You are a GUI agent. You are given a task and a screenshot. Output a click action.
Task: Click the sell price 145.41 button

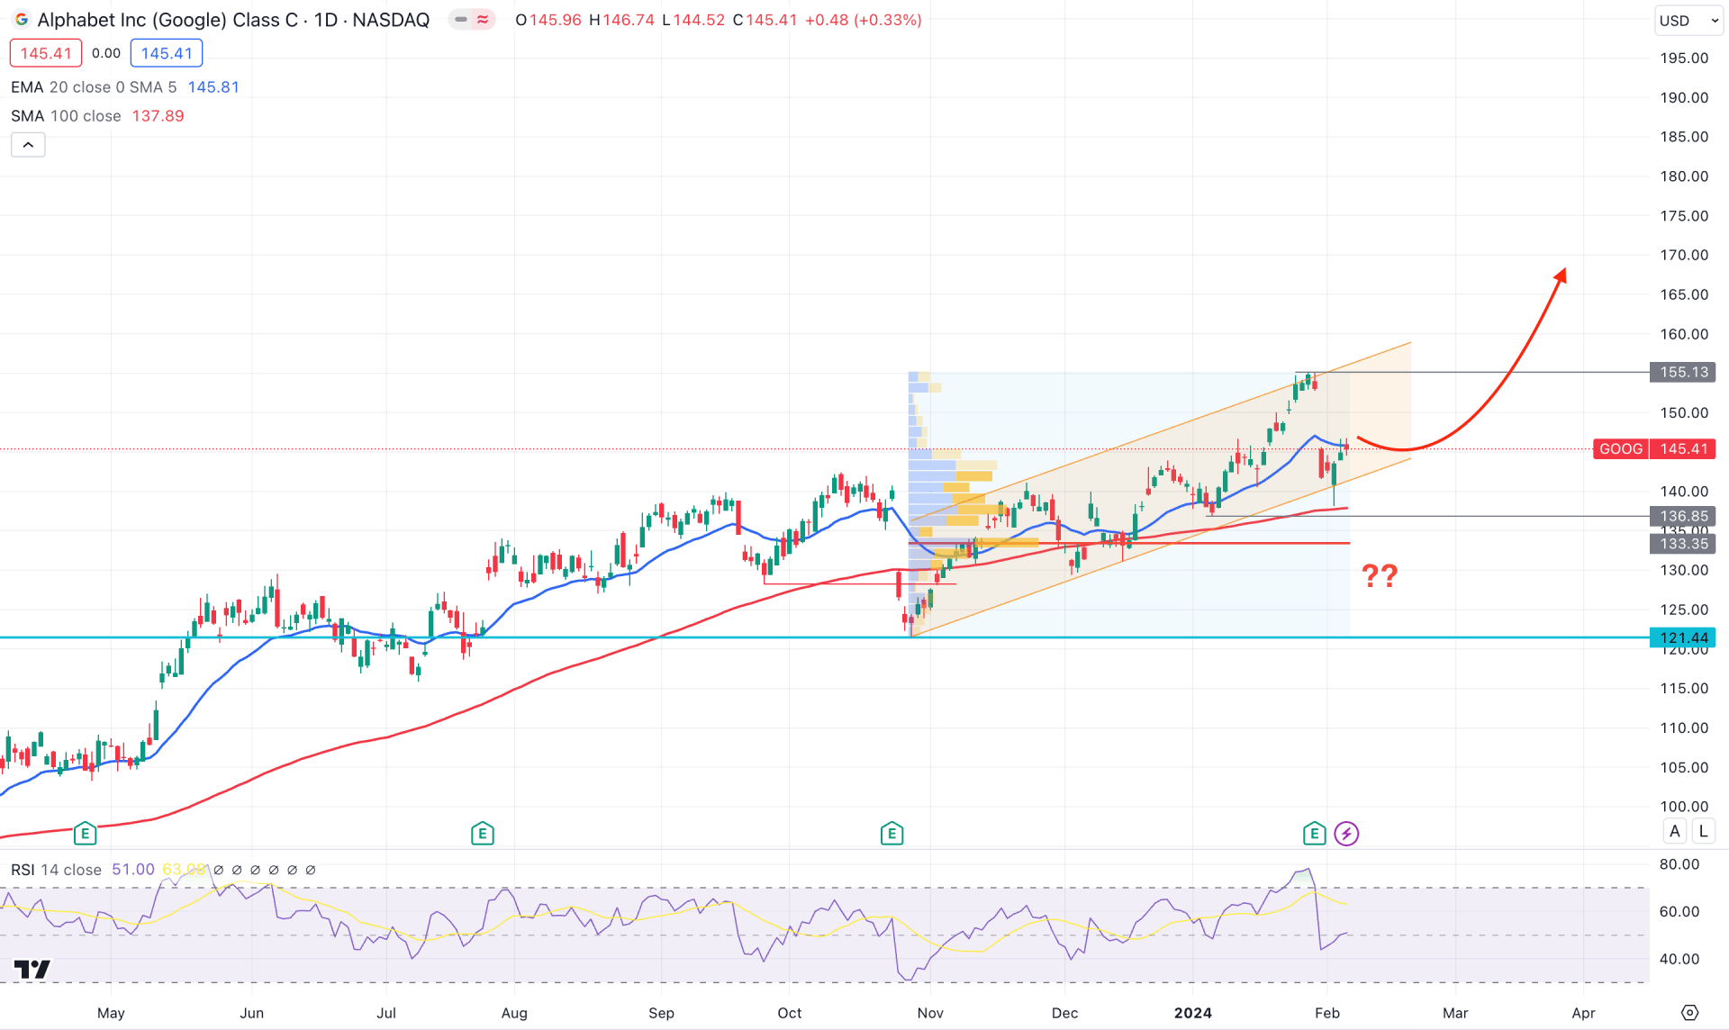pos(46,53)
